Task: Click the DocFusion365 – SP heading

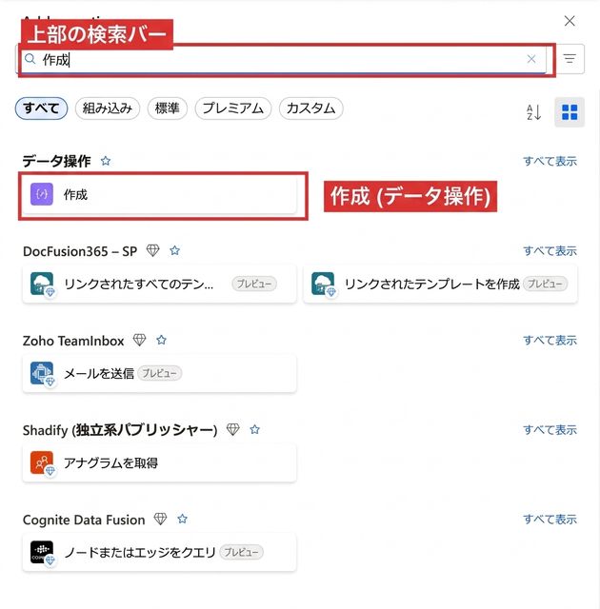Action: coord(80,251)
